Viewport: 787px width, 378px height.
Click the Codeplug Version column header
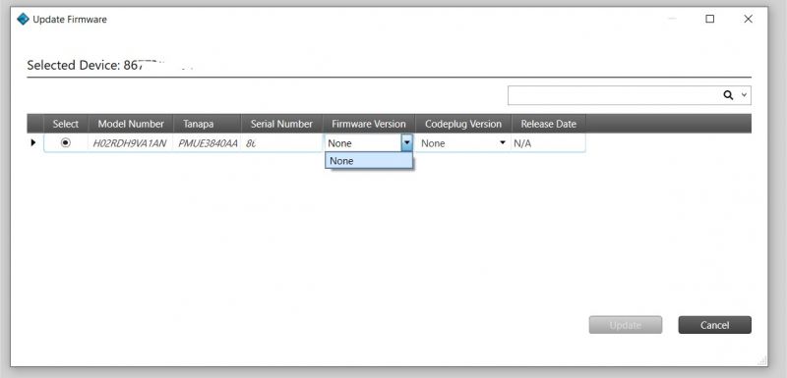[463, 124]
